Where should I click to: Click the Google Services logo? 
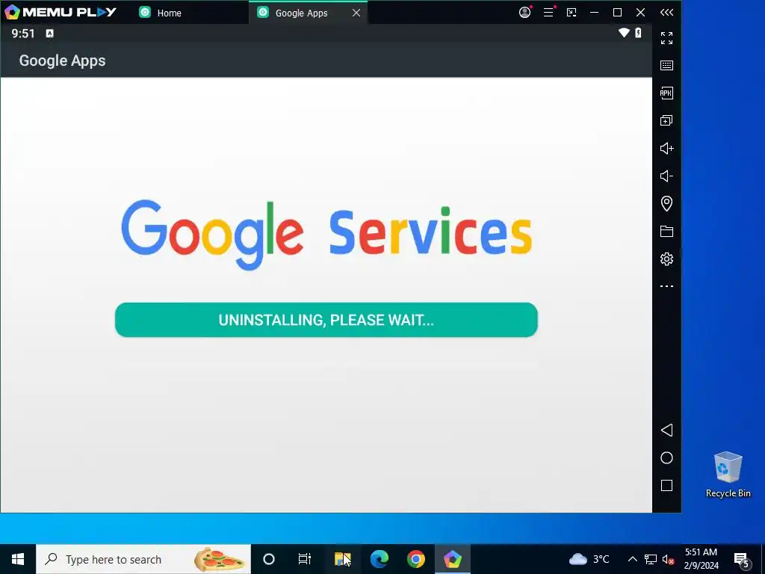tap(326, 234)
